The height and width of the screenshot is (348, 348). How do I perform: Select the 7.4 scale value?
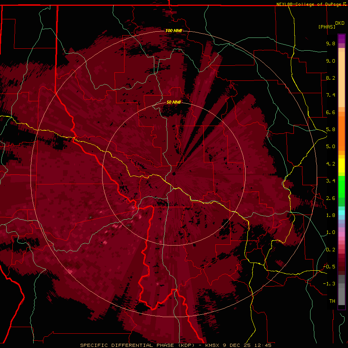pos(331,95)
